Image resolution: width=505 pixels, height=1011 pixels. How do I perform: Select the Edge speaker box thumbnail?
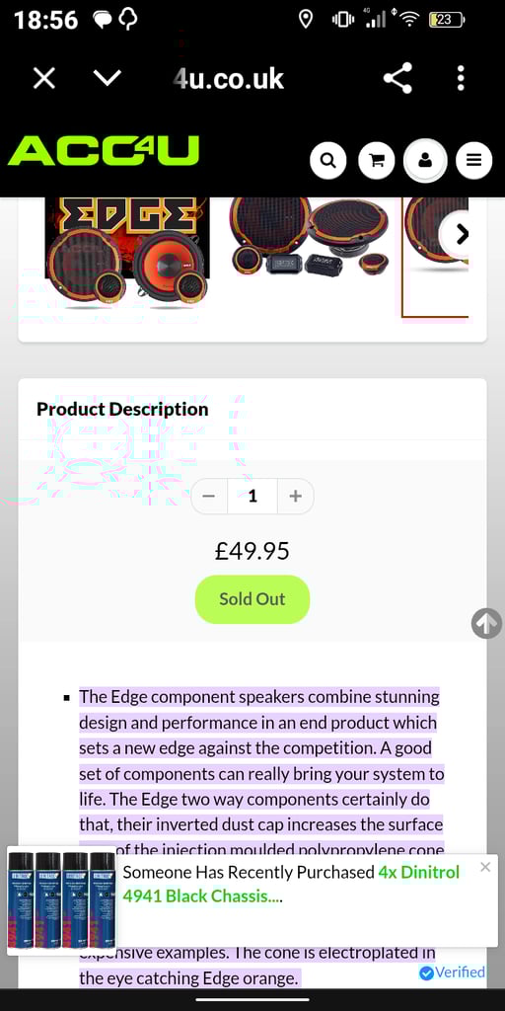point(127,252)
